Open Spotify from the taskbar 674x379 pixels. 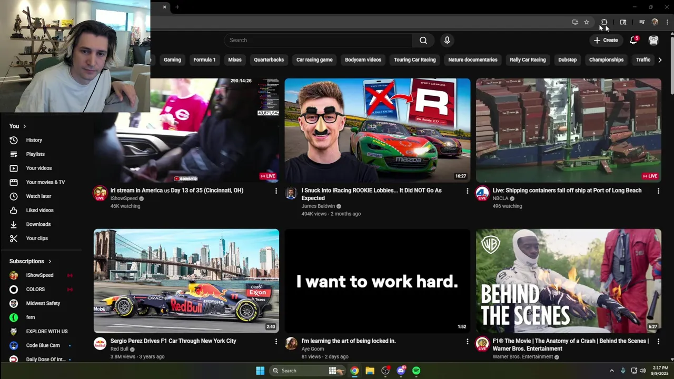(417, 371)
